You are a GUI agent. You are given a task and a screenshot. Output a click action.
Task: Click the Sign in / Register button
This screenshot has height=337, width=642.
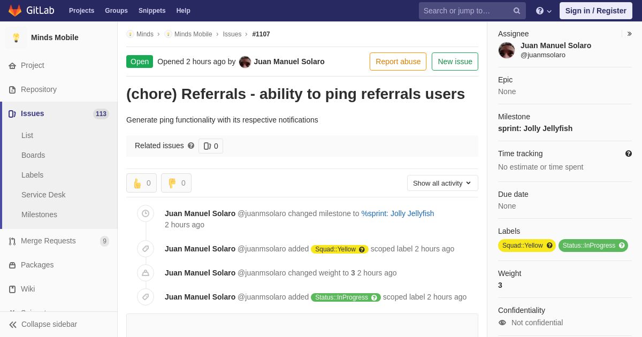point(596,11)
